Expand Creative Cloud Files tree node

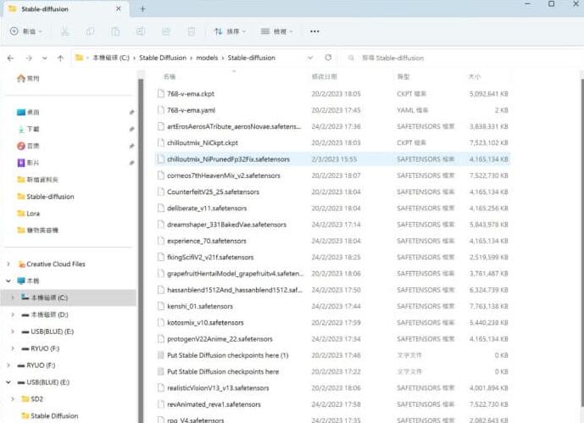point(8,264)
